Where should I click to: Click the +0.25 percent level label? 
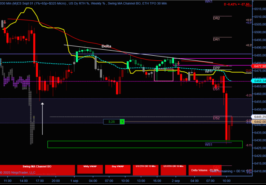(249, 45)
